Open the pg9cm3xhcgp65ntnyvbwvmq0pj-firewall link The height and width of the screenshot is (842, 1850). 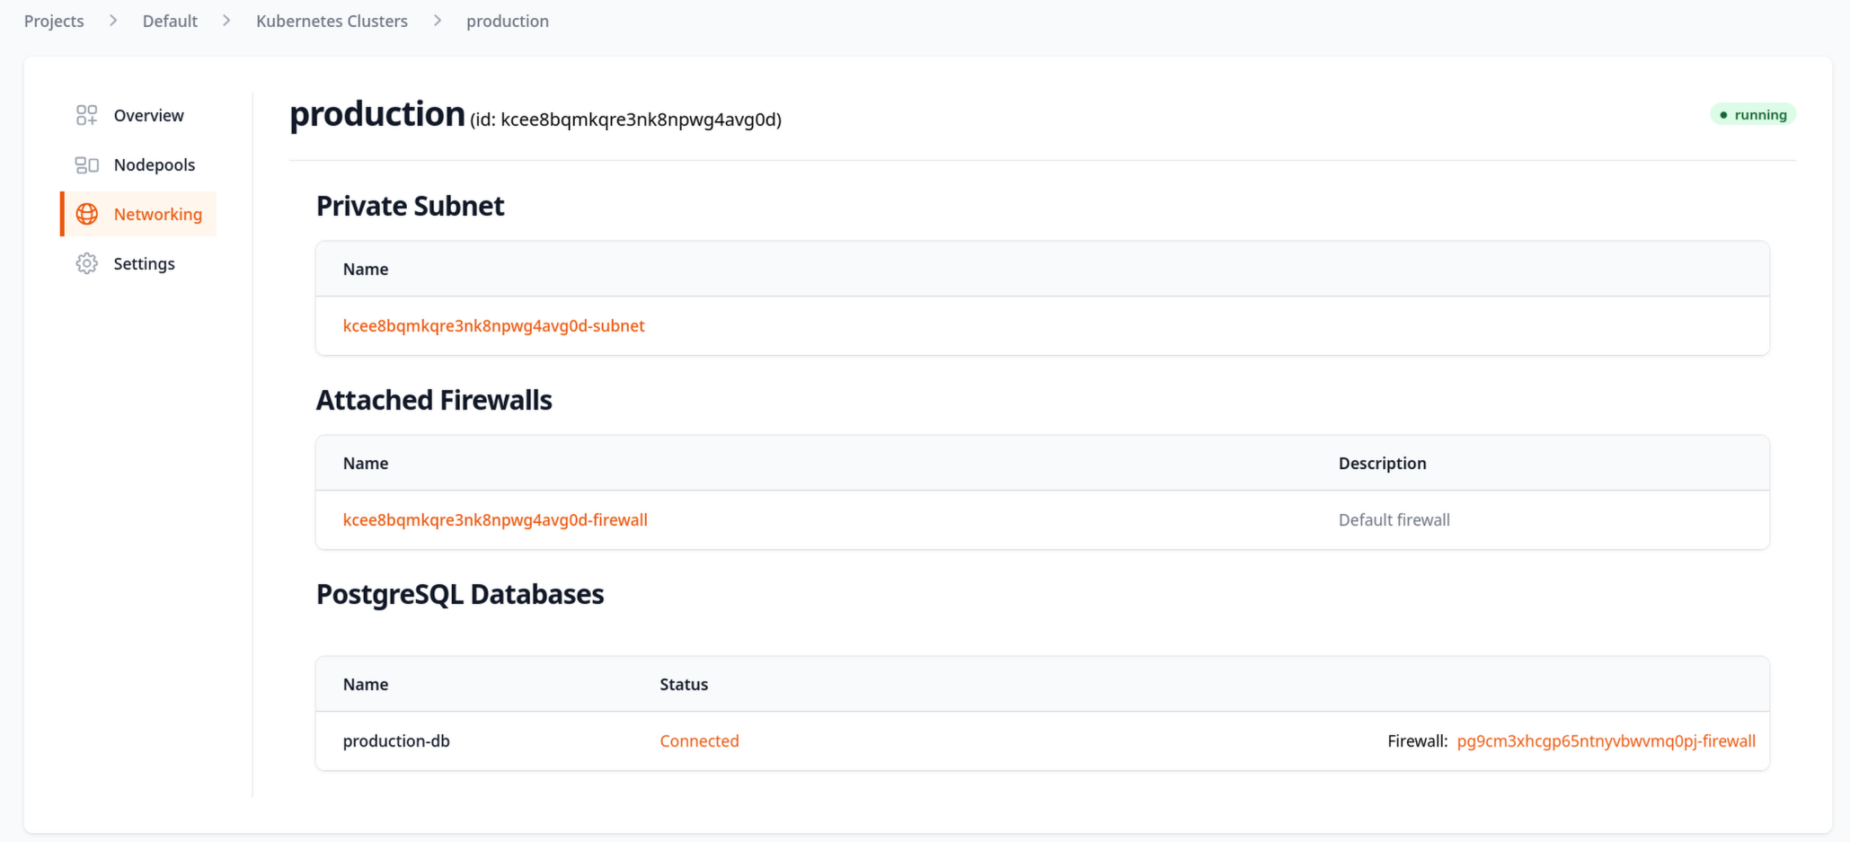pyautogui.click(x=1606, y=740)
